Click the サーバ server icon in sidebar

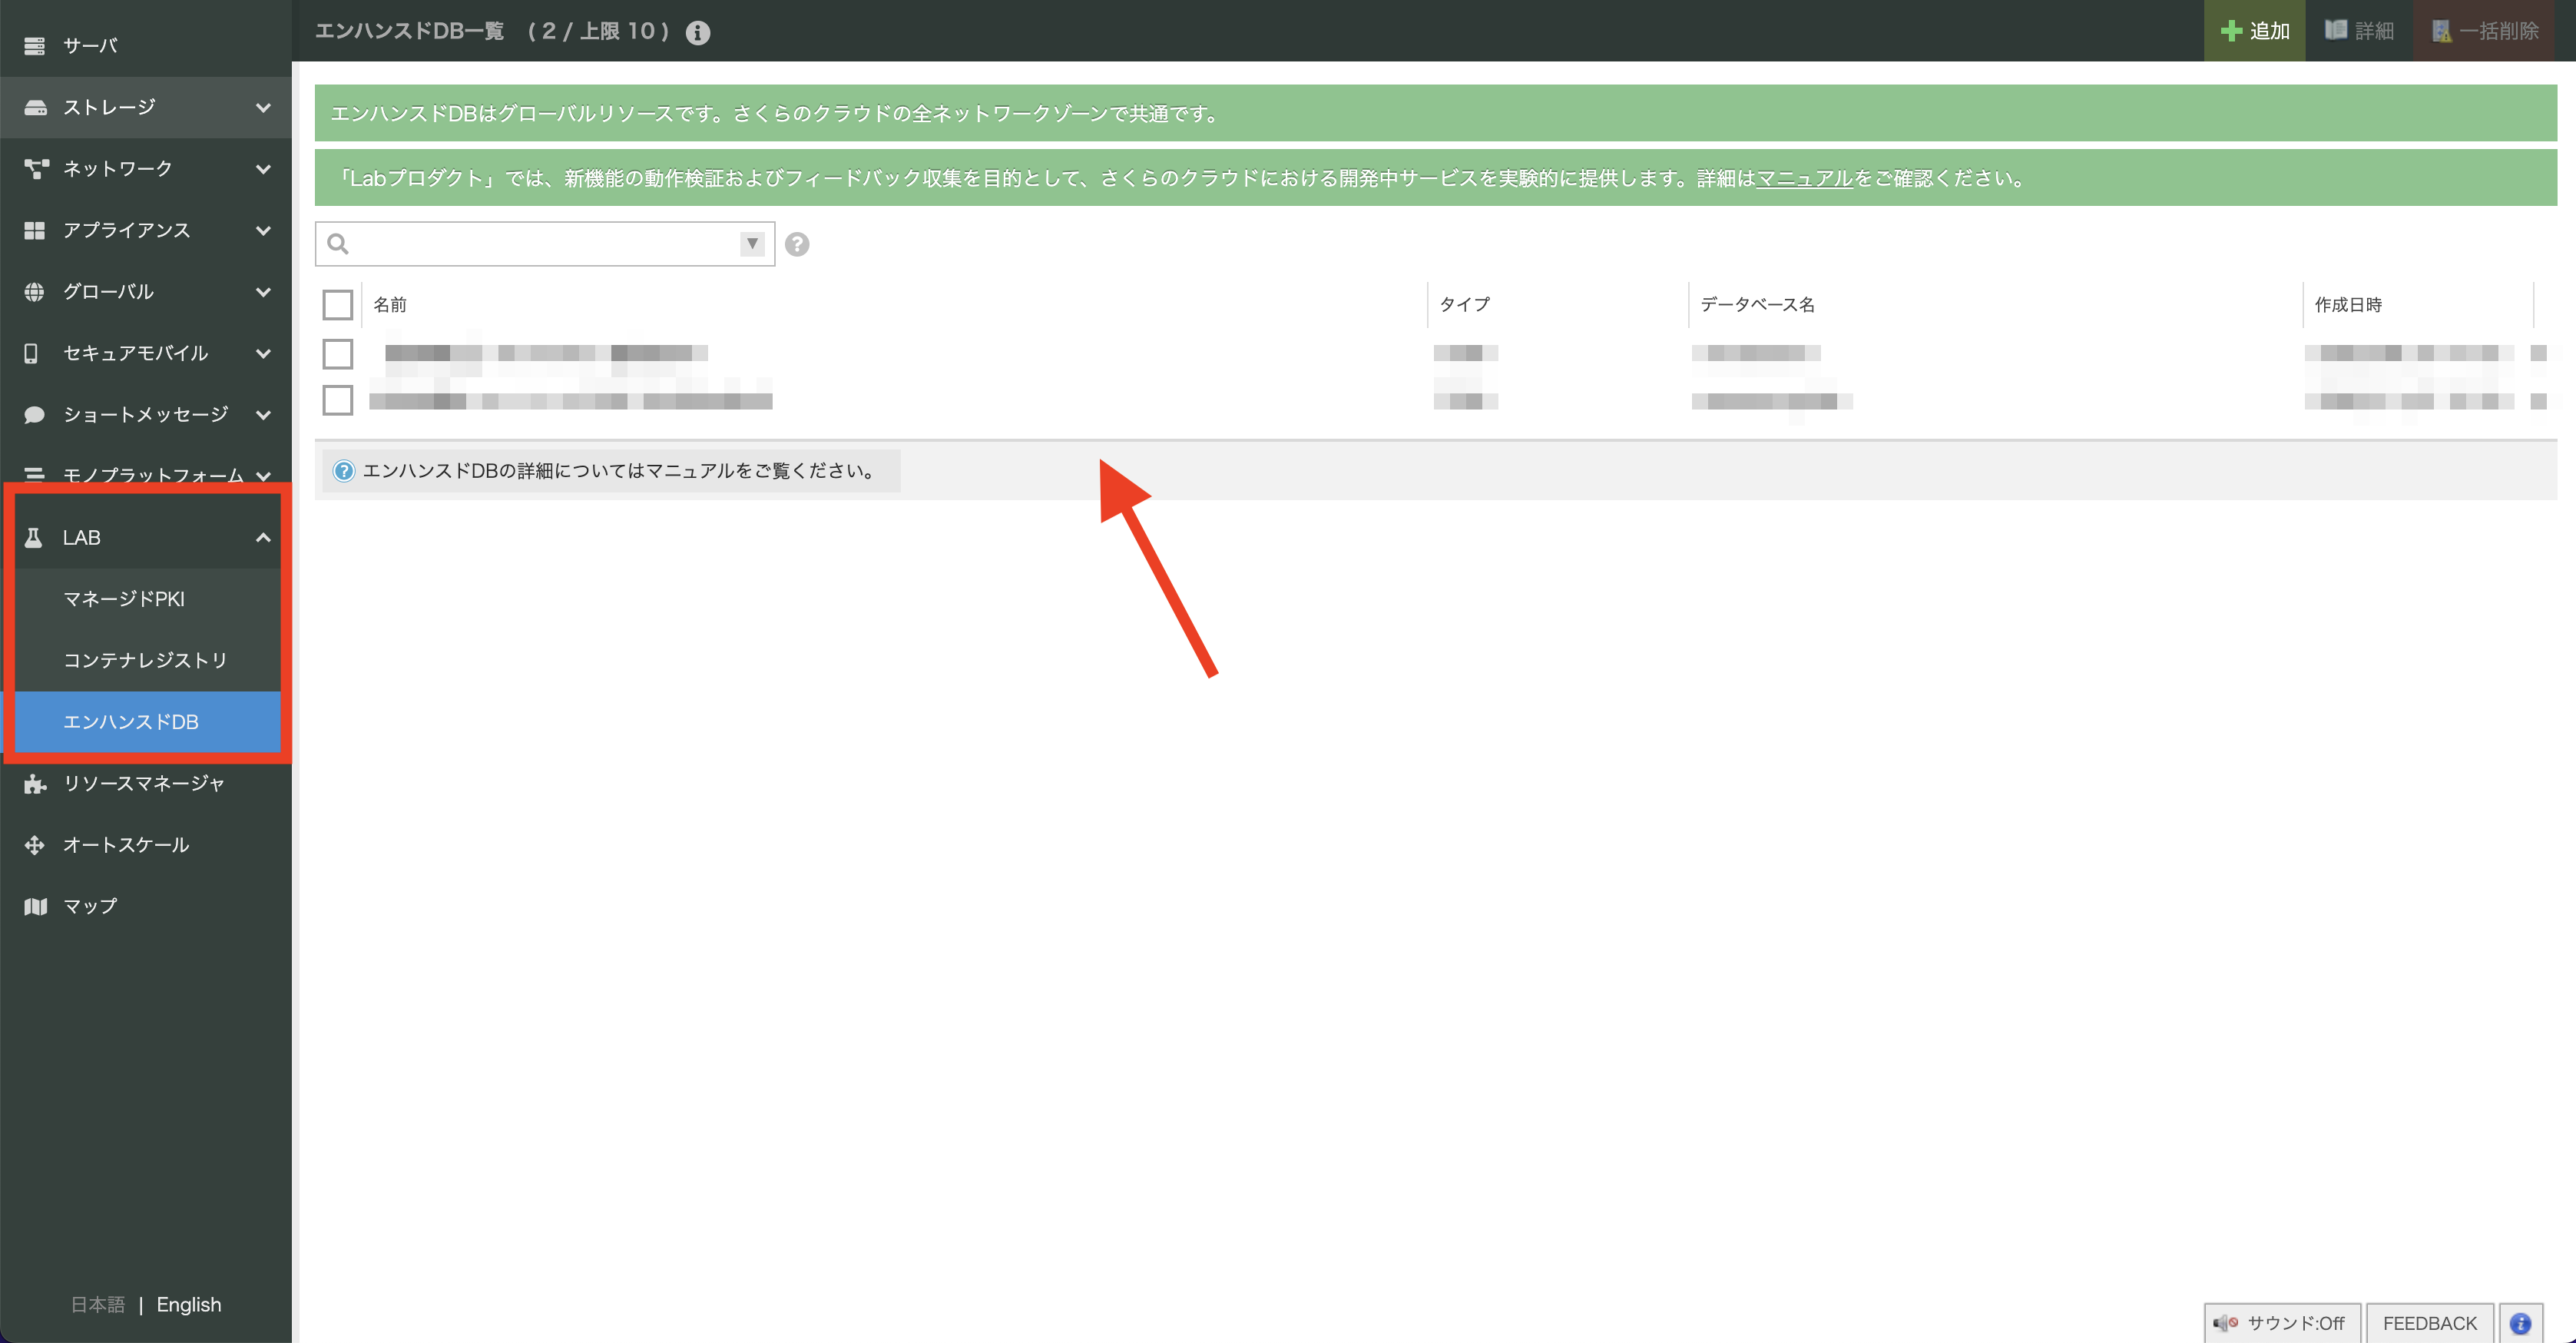35,46
